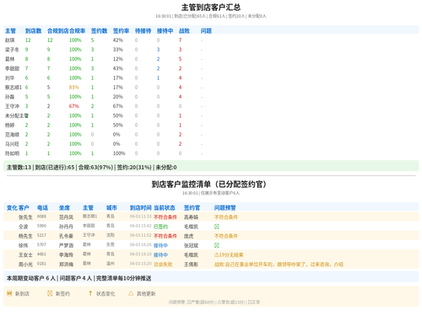Image resolution: width=422 pixels, height=321 pixels.
Task: Click customer name 仝波
Action: [24, 227]
